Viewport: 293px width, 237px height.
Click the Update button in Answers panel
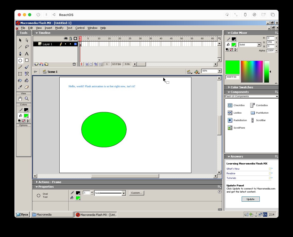[250, 199]
